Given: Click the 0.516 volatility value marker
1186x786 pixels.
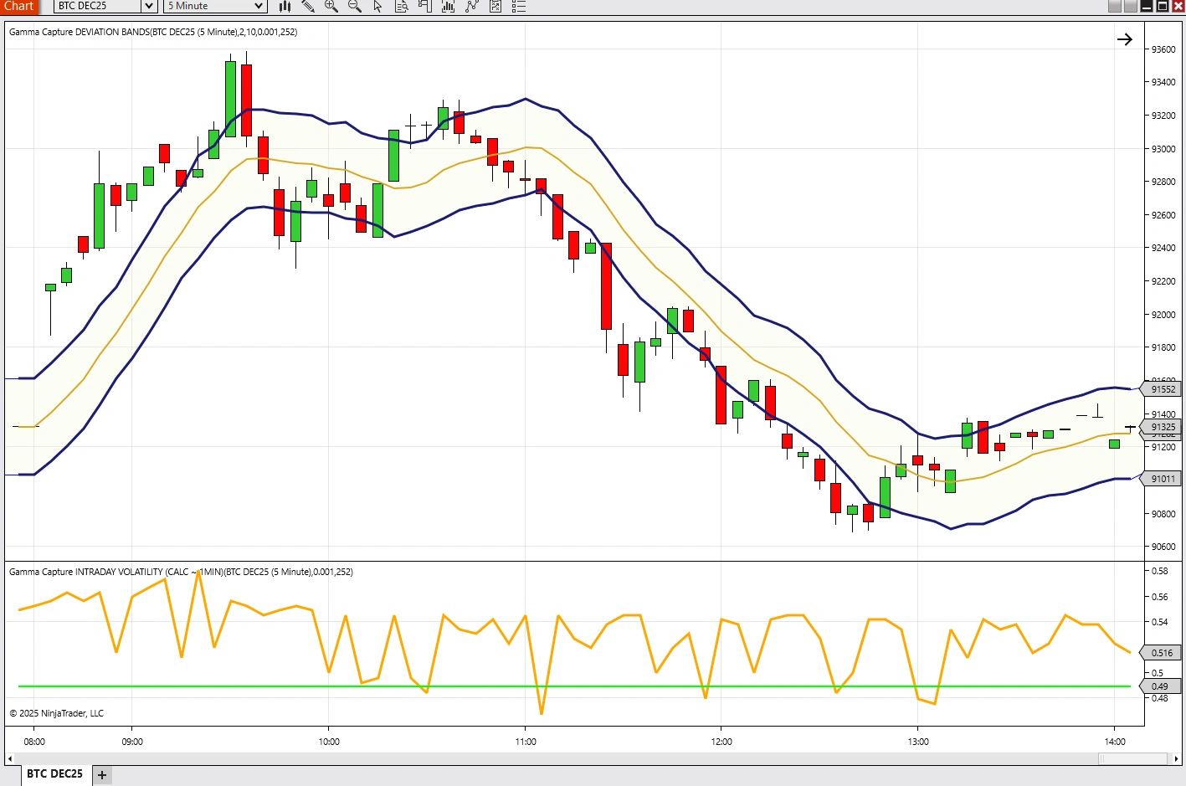Looking at the screenshot, I should [1161, 652].
